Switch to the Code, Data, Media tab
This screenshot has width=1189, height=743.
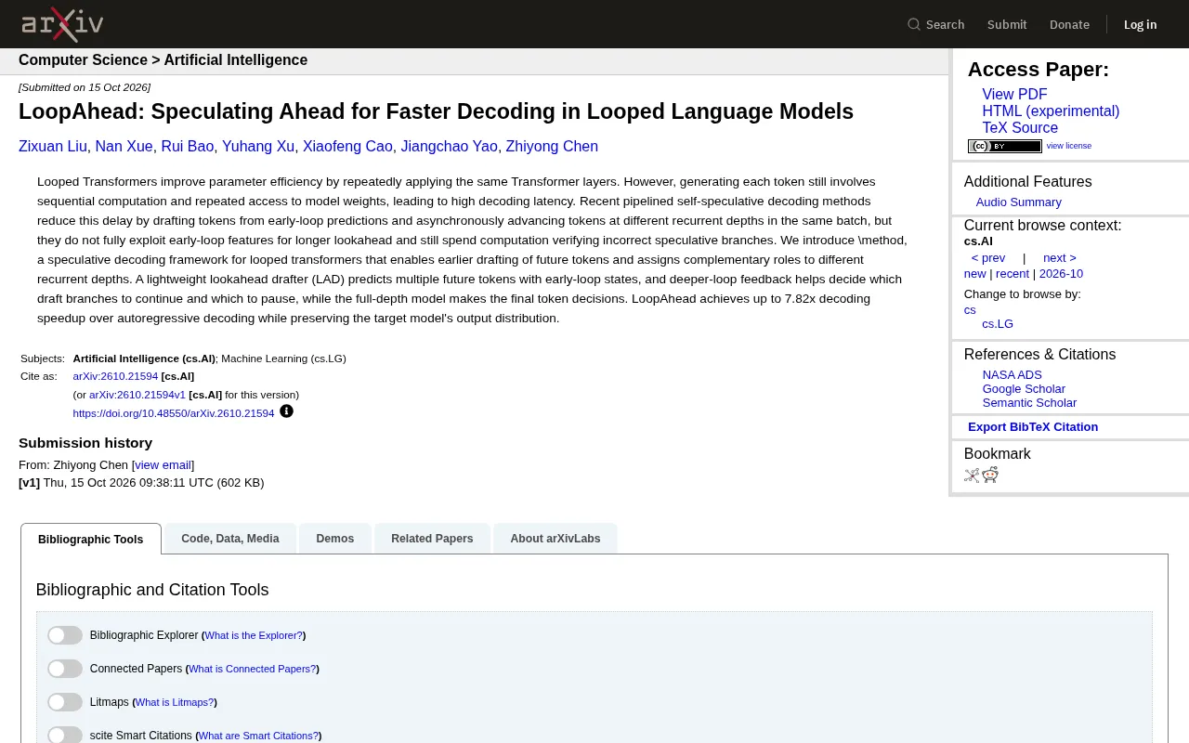tap(230, 539)
